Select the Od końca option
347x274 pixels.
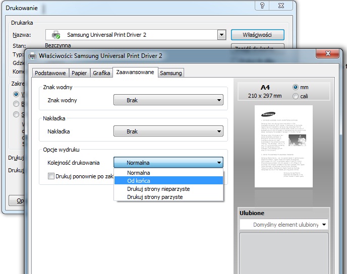point(168,180)
